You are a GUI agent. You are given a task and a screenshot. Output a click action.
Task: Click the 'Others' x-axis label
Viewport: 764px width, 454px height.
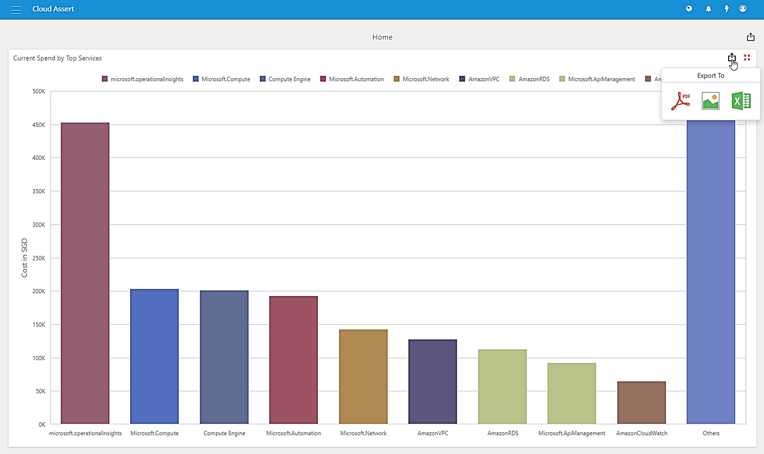(711, 433)
